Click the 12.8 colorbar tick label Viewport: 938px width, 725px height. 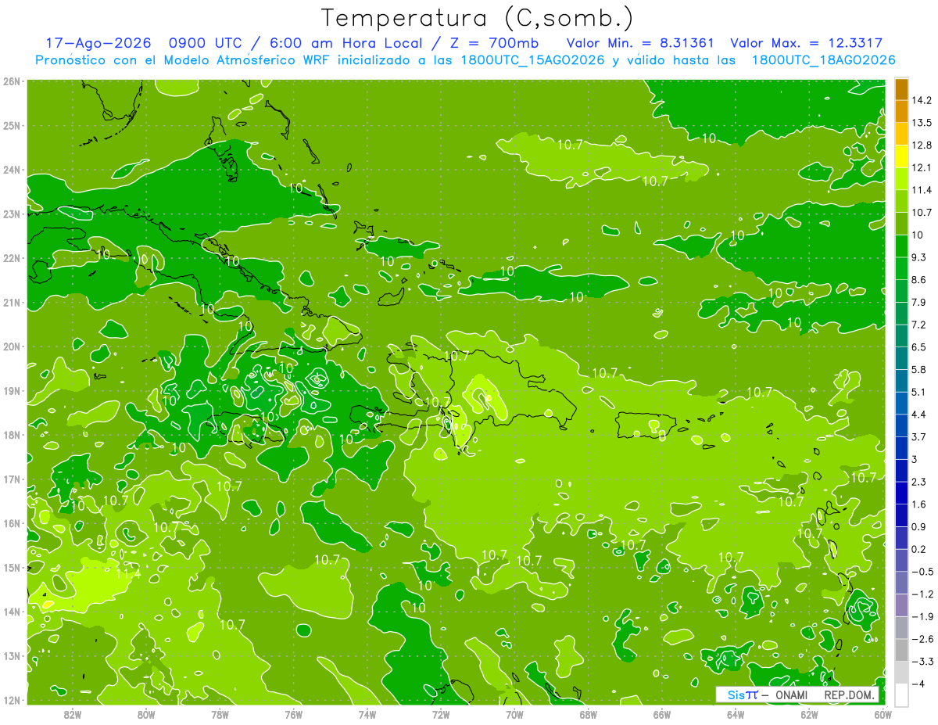coord(921,145)
